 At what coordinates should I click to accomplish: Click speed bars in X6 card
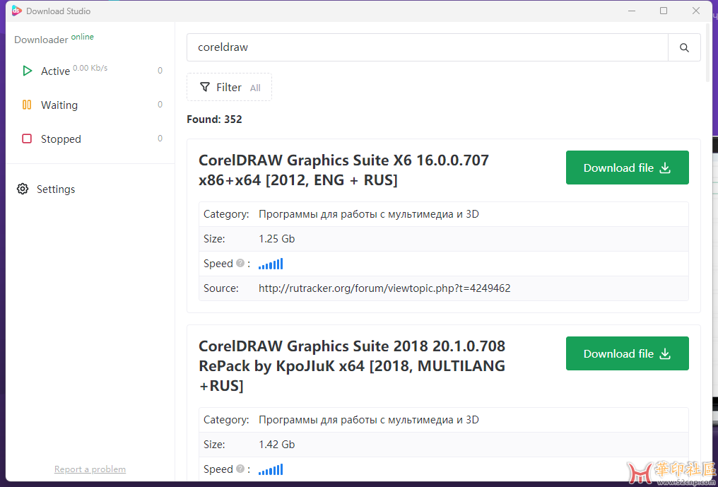click(271, 264)
